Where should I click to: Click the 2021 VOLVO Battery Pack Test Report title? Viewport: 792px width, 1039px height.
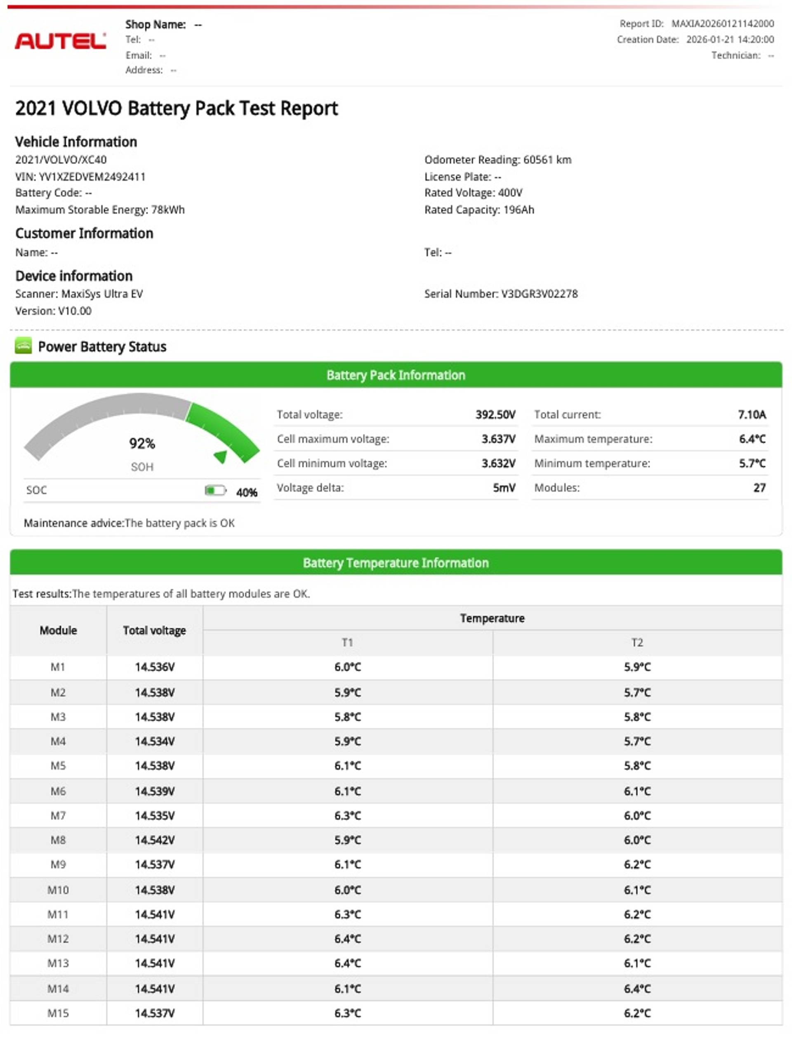point(176,109)
